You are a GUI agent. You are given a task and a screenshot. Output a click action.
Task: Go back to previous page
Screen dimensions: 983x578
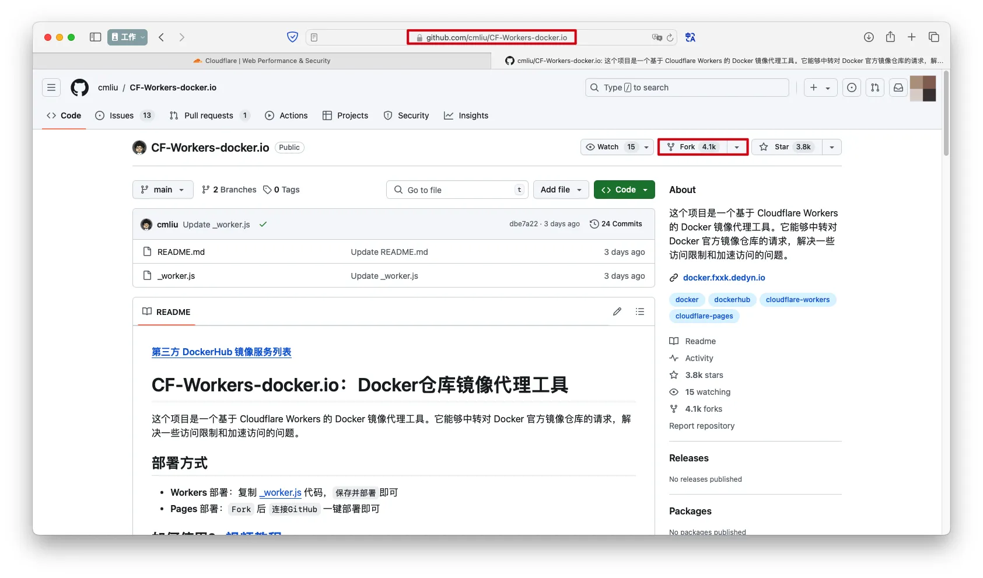[x=162, y=37]
